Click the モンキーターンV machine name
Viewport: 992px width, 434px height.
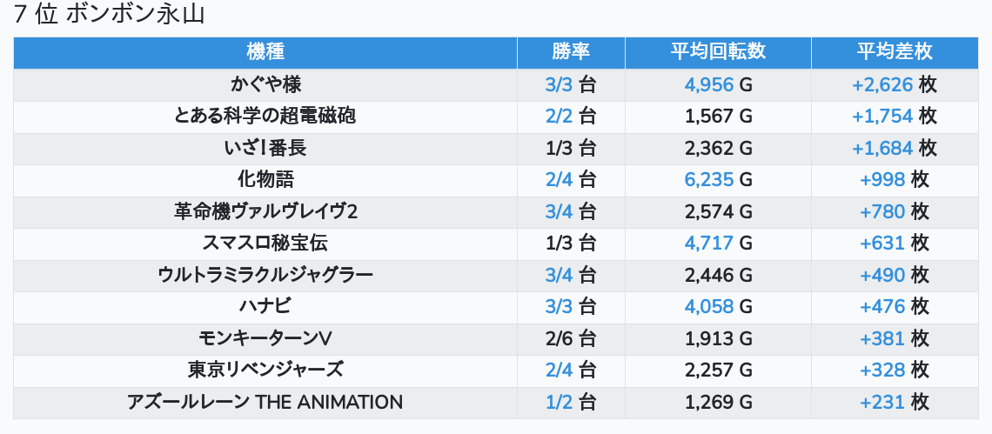[265, 338]
